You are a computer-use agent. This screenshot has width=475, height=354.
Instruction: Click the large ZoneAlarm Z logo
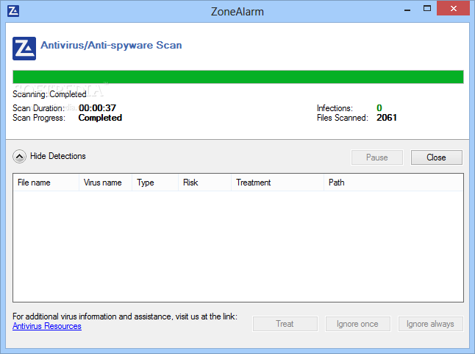(x=24, y=49)
